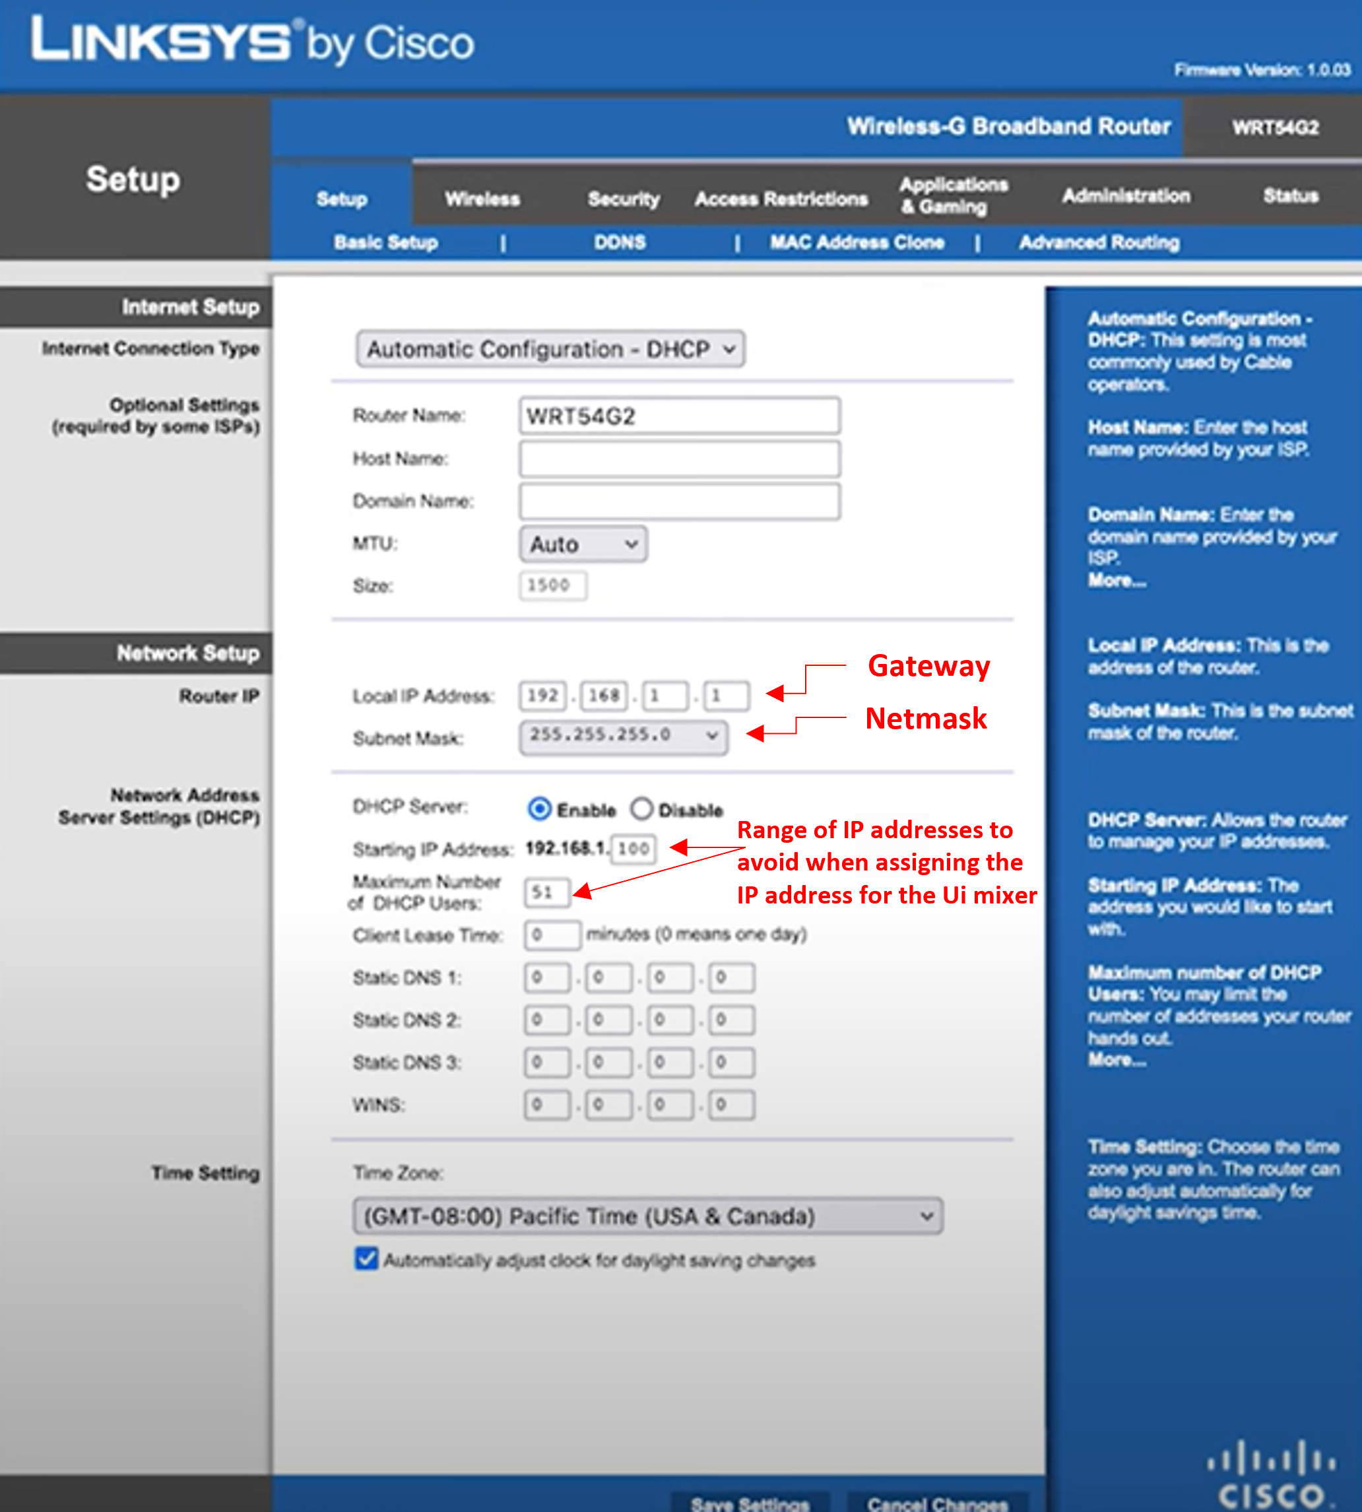Open the Applications & Gaming tab
Viewport: 1362px width, 1512px height.
tap(954, 195)
